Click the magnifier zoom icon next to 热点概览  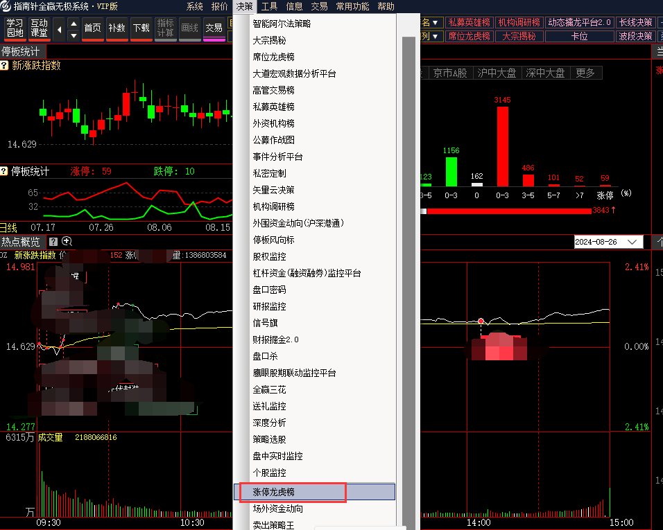(x=67, y=241)
